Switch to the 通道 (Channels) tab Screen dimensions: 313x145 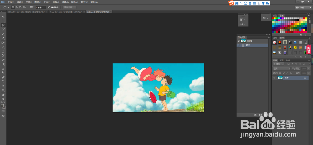(x=281, y=60)
